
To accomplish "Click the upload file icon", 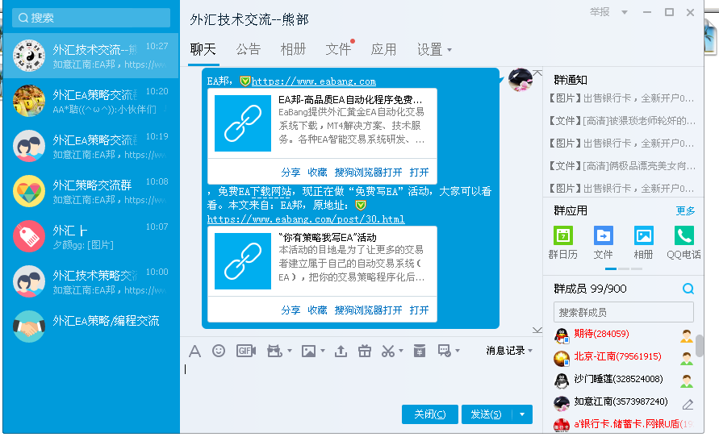I will pyautogui.click(x=341, y=351).
